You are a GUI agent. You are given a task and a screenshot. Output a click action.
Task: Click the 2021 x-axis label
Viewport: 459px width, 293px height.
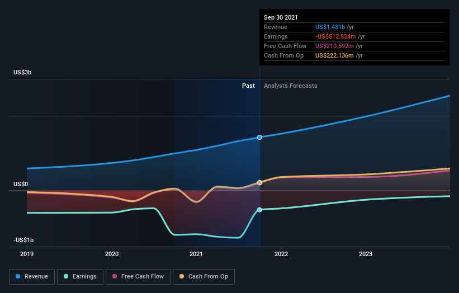coord(196,254)
